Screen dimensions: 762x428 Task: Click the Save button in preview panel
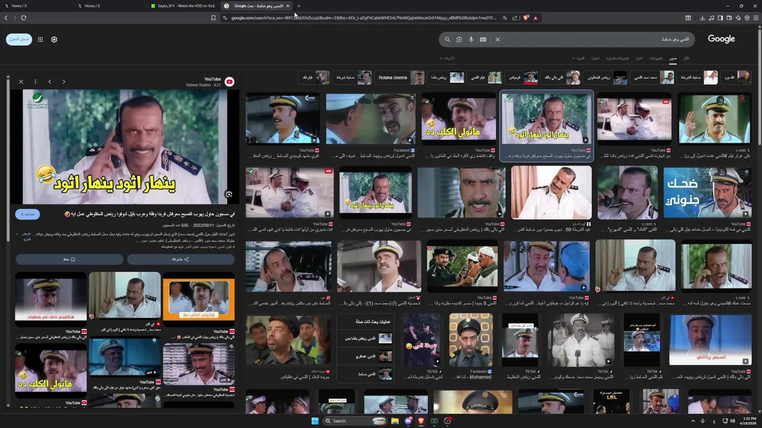point(69,259)
